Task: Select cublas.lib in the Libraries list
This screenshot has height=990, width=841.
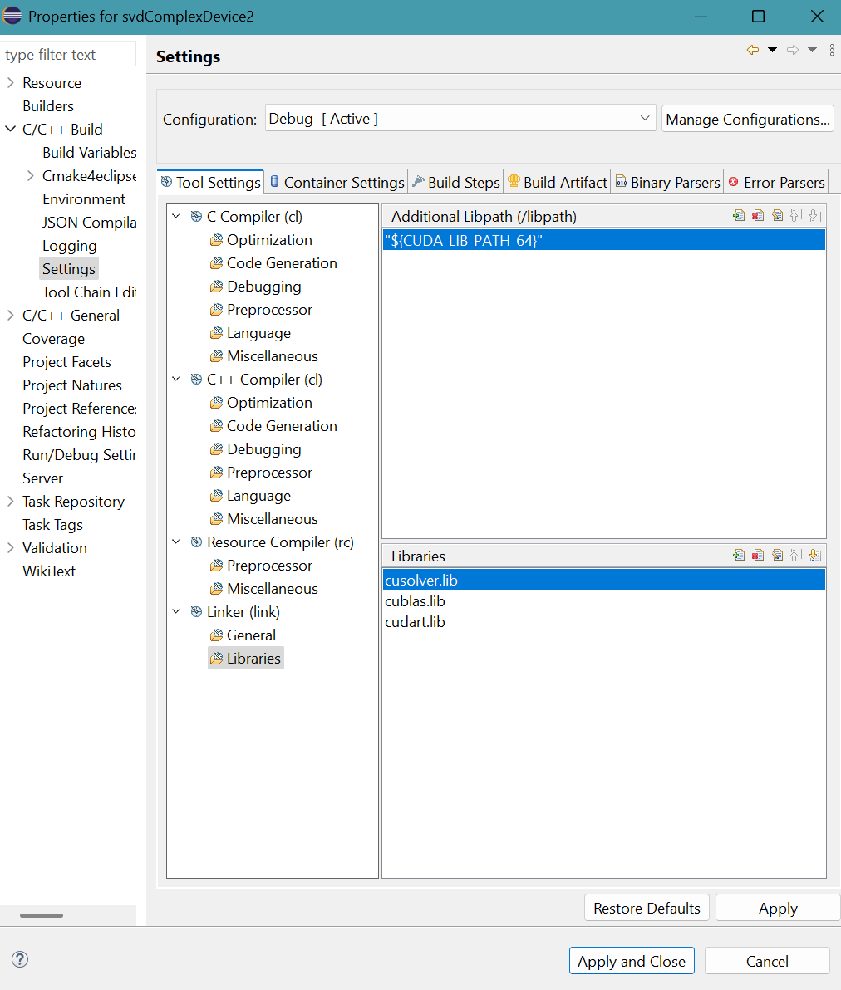Action: pyautogui.click(x=415, y=601)
